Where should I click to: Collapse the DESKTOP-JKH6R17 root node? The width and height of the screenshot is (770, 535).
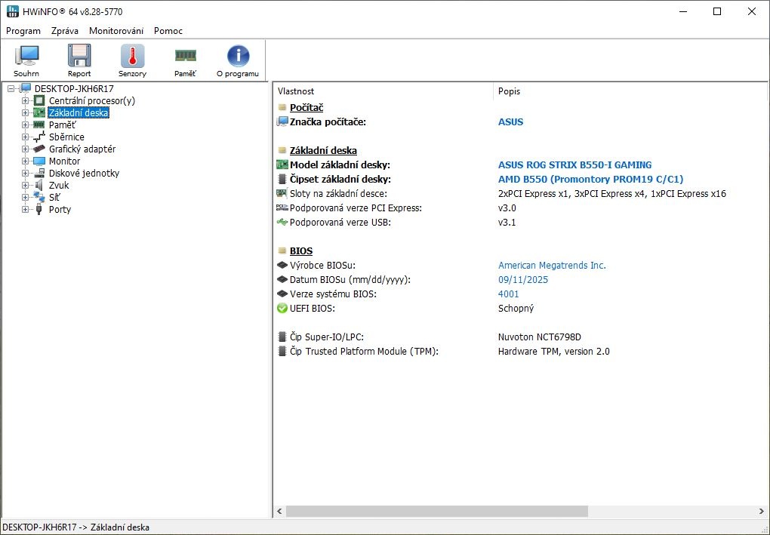11,89
